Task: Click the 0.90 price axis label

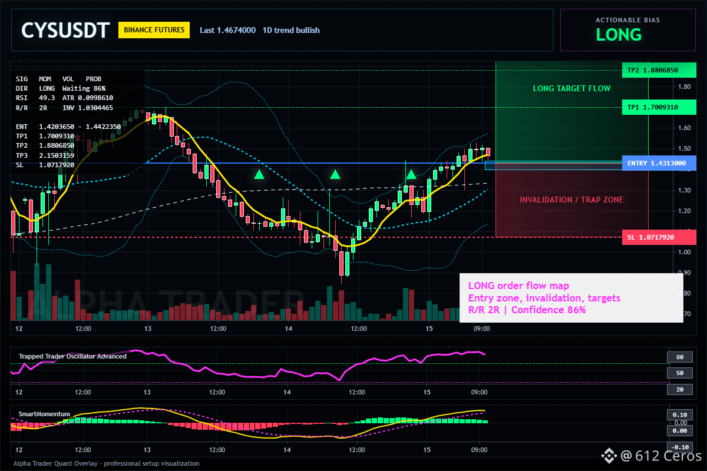Action: tap(684, 273)
